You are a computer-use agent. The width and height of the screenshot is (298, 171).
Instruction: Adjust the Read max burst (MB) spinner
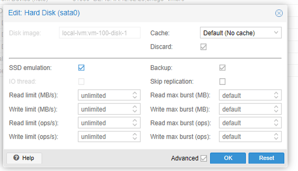[x=276, y=95]
